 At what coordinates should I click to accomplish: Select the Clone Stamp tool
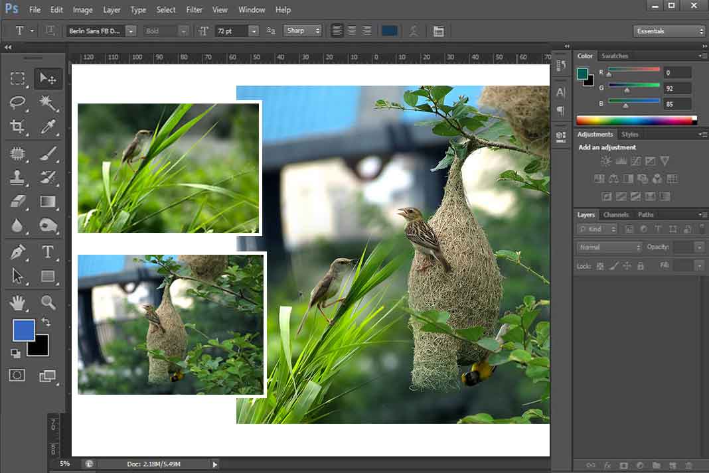click(18, 178)
